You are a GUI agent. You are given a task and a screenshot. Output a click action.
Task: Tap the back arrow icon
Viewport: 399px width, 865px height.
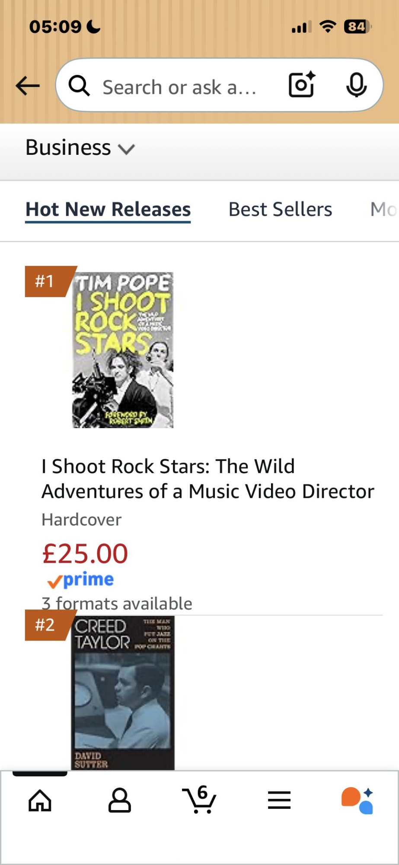28,86
